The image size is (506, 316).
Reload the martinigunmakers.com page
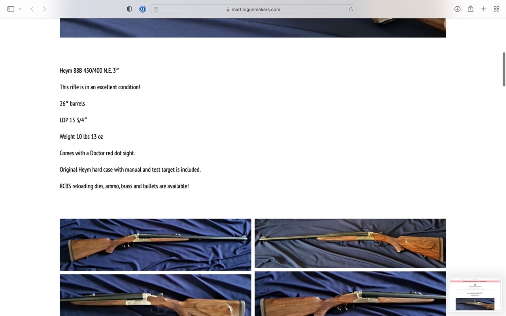coord(351,9)
